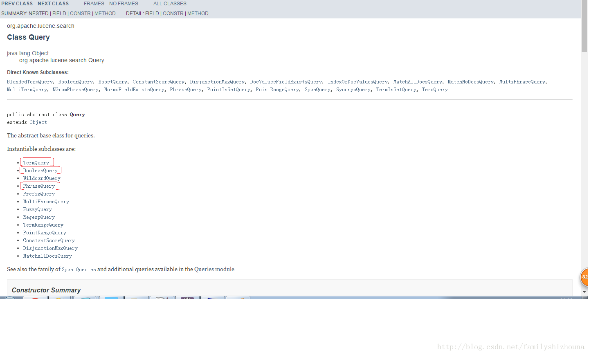Jump to CONSTR in the DETAIL group
Screen dimensions: 589x355
173,13
